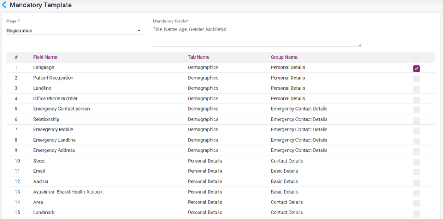
Task: Uncheck the Language field checkbox
Action: (x=416, y=68)
